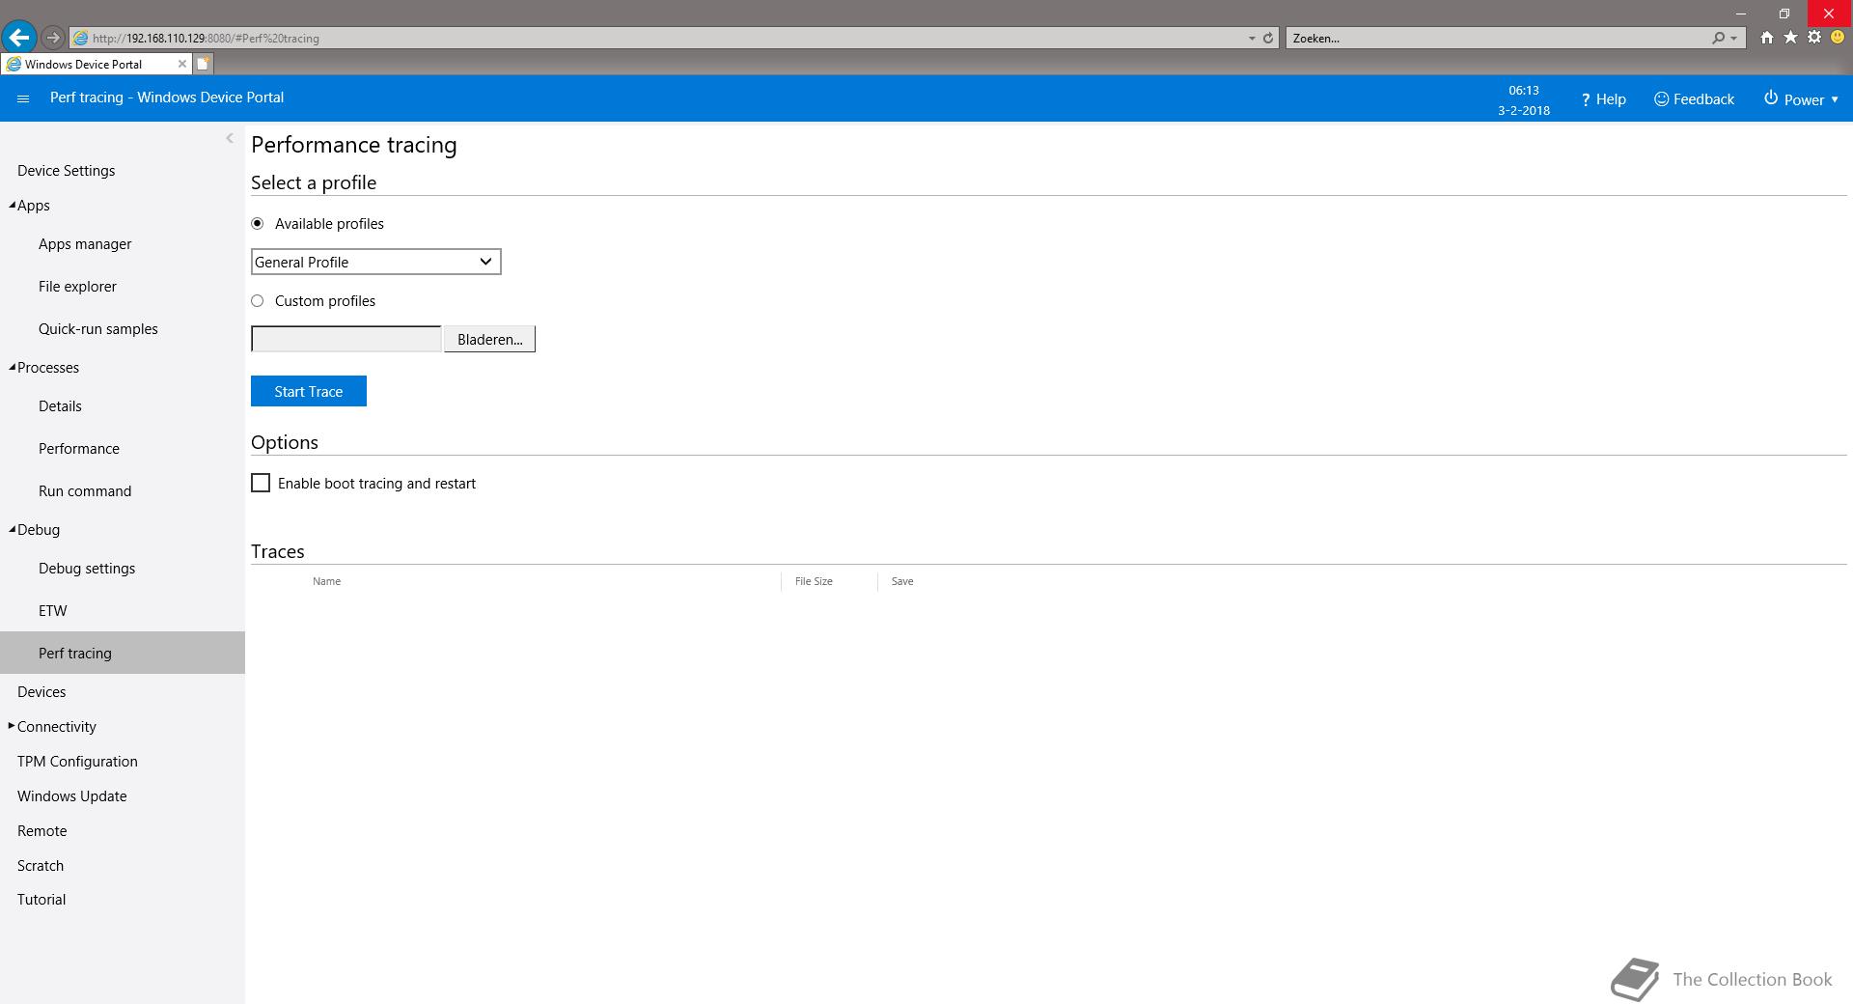Open the General Profile dropdown
The width and height of the screenshot is (1853, 1004).
375,262
